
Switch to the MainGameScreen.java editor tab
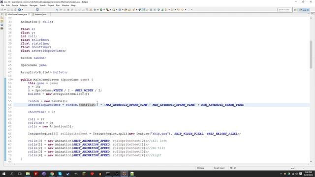17,14
